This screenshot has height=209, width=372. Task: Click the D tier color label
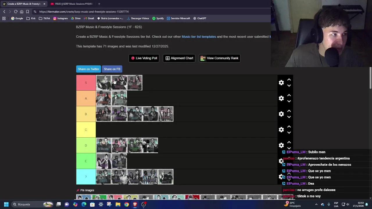tap(86, 145)
